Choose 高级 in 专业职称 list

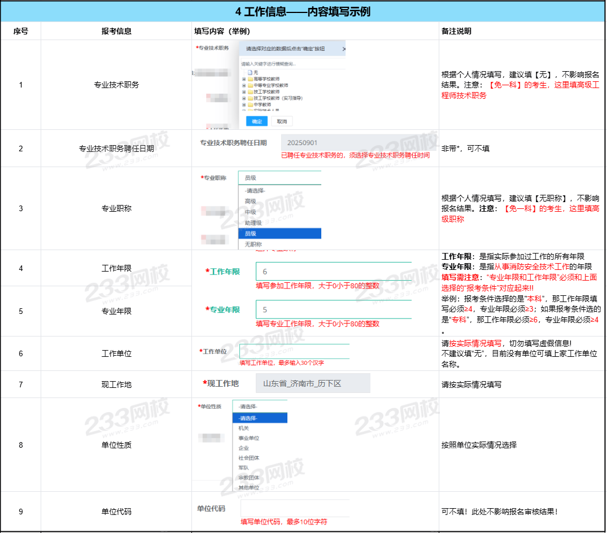(x=280, y=201)
